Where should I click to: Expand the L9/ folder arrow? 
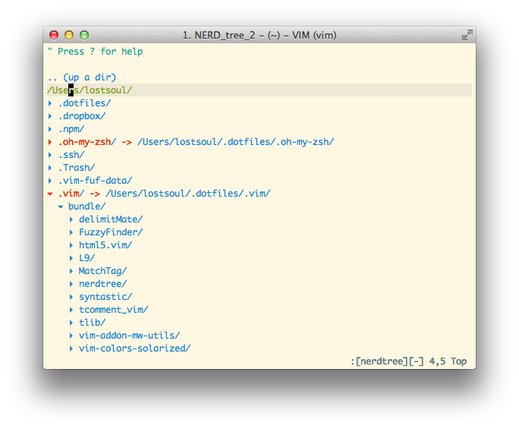(x=71, y=258)
